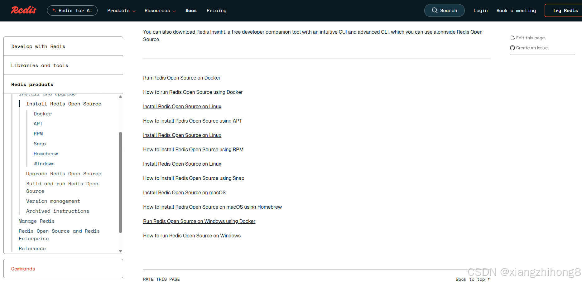Click the sidebar scrollbar thumb
Viewport: 582px width, 282px height.
[120, 182]
